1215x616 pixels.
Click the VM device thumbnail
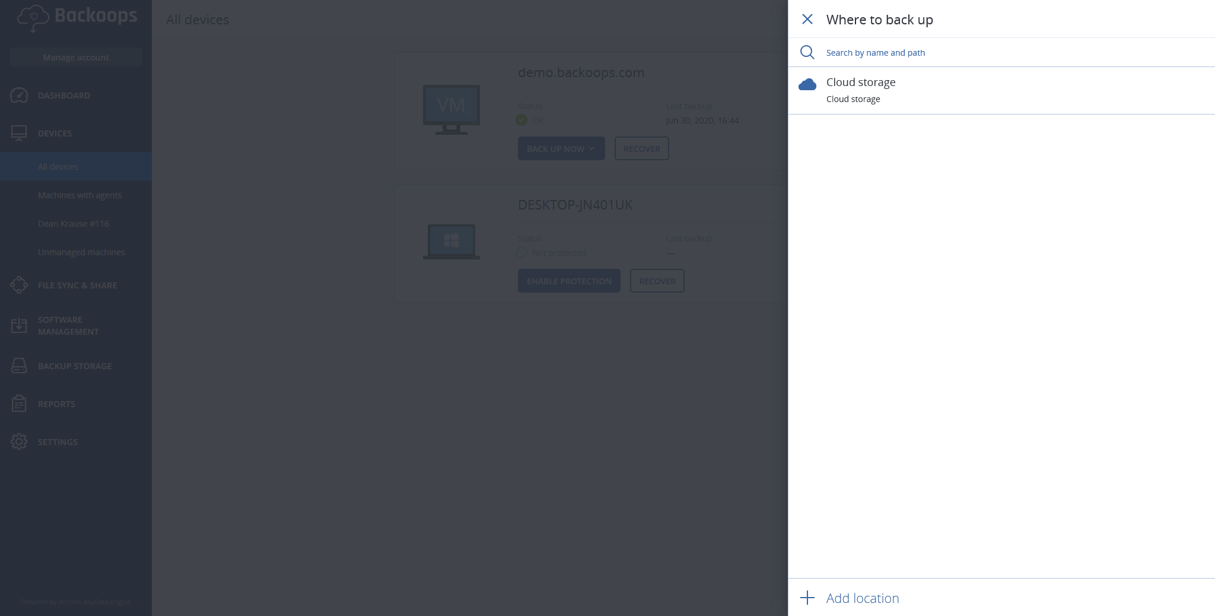click(x=451, y=110)
